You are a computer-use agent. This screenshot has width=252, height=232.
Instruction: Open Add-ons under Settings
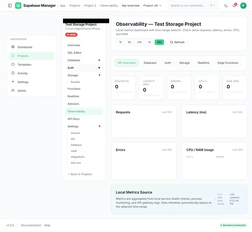pos(76,163)
